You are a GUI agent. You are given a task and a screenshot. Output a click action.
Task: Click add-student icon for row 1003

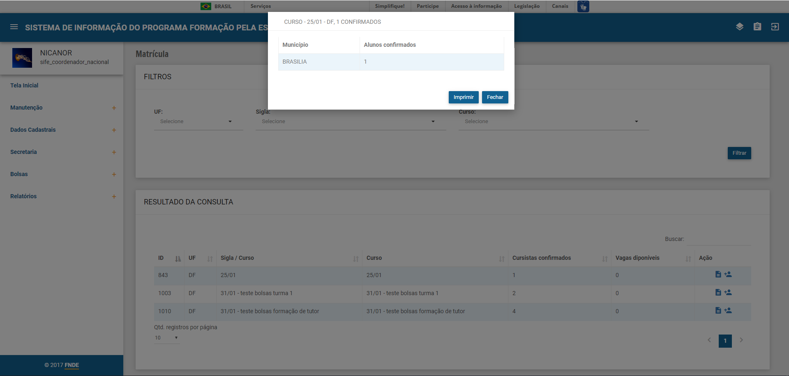[x=728, y=293]
